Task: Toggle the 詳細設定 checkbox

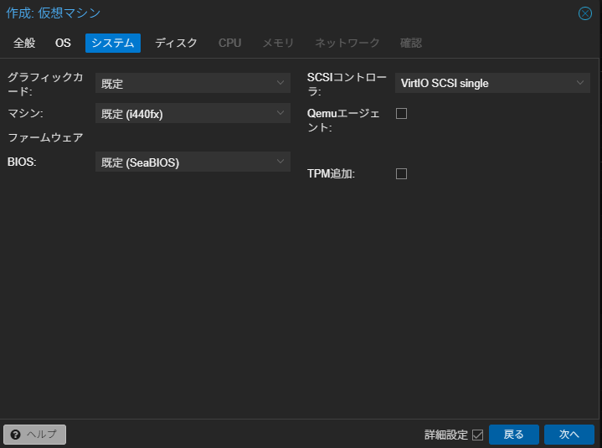Action: pyautogui.click(x=477, y=435)
